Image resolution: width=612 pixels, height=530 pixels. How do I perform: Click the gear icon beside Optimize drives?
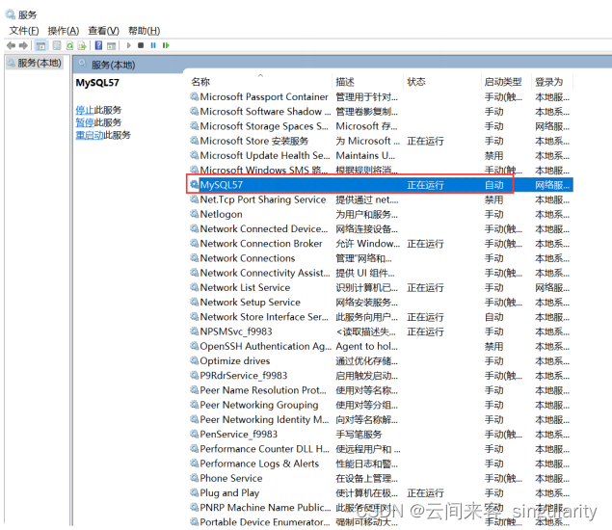point(194,360)
